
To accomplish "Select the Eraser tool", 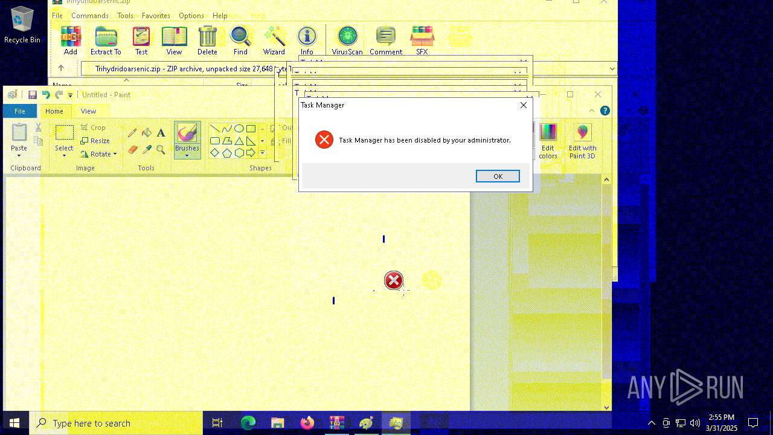I will [x=132, y=149].
